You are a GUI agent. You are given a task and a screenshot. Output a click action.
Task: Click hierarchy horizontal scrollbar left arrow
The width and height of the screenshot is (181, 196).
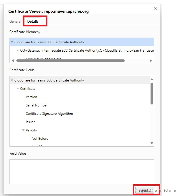[13, 61]
